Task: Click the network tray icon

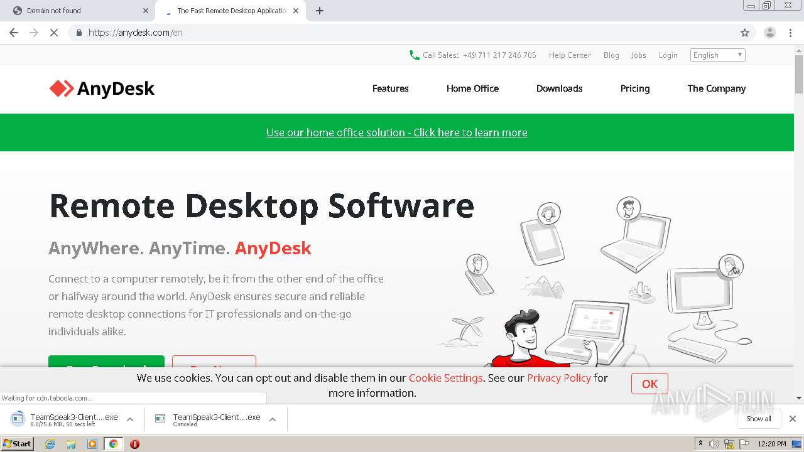Action: (x=729, y=444)
